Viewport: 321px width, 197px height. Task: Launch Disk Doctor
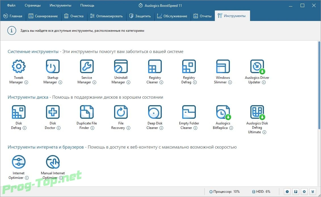click(x=53, y=112)
